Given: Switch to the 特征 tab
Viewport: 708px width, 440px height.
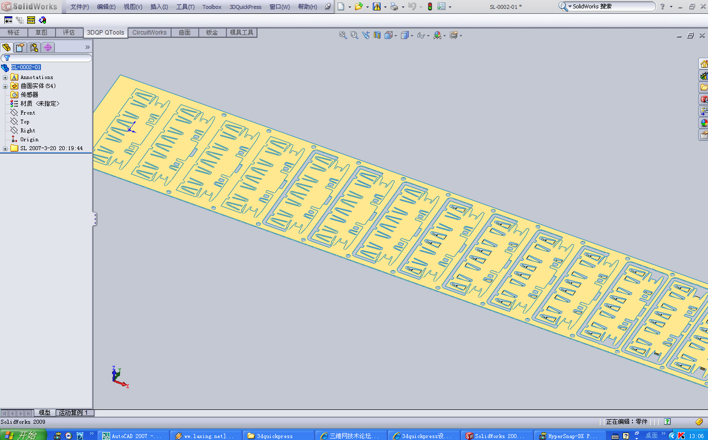Looking at the screenshot, I should point(14,33).
